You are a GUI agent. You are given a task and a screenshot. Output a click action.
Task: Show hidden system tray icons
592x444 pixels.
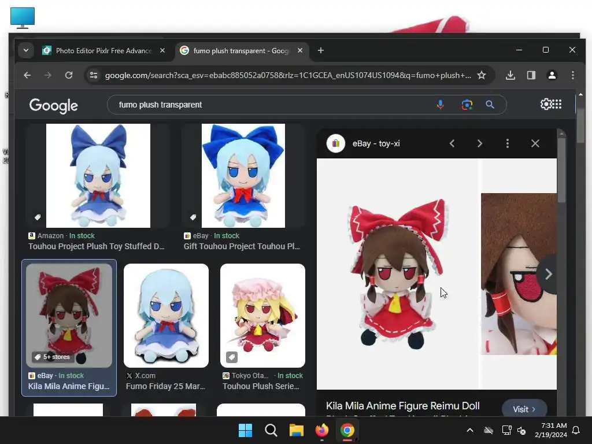click(x=470, y=430)
